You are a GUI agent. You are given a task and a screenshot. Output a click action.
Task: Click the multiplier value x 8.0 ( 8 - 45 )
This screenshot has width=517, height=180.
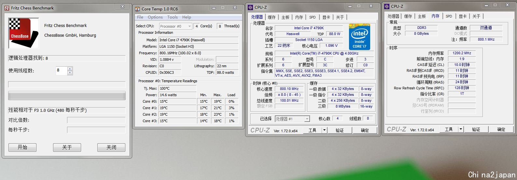click(289, 95)
